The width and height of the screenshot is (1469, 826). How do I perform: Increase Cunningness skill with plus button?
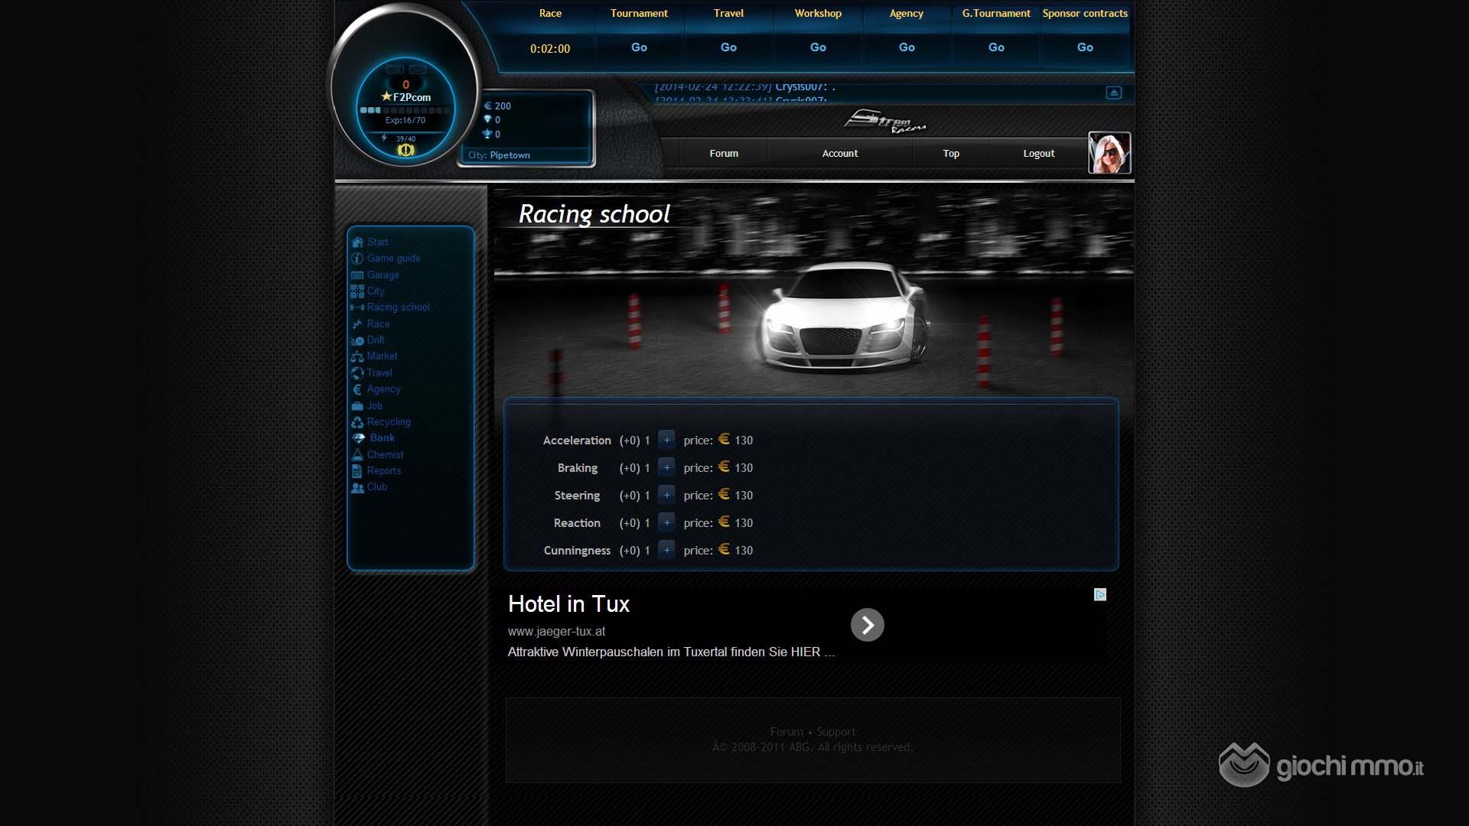(666, 550)
